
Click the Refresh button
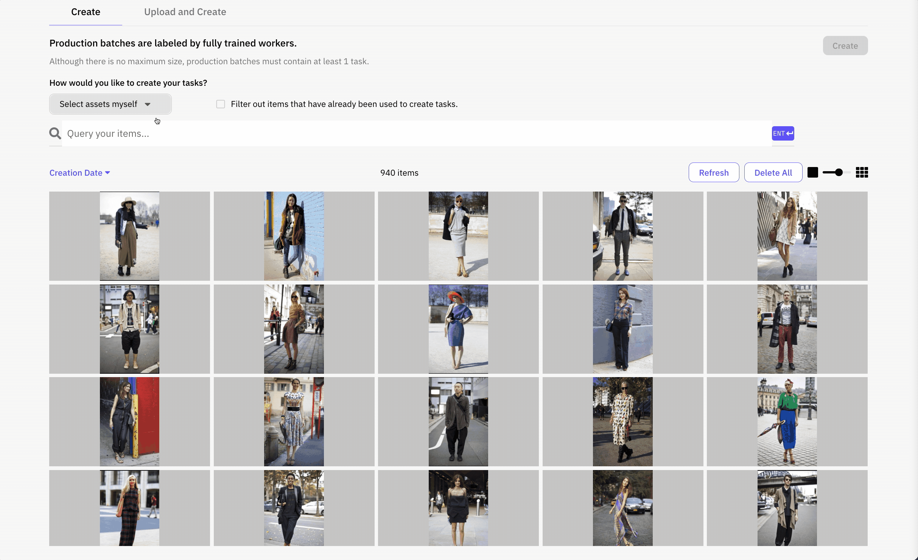714,173
